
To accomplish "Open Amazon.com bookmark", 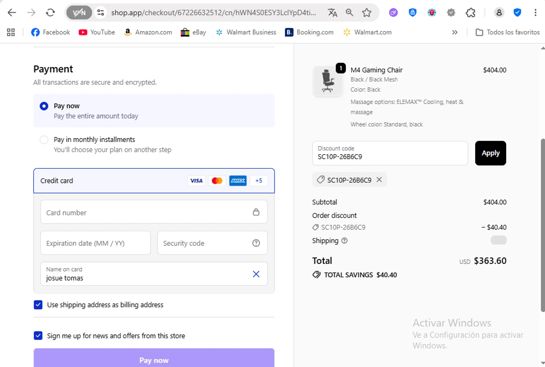I will [148, 32].
